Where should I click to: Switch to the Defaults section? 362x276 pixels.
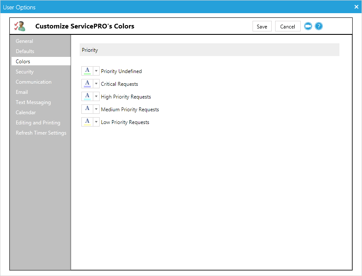click(41, 51)
